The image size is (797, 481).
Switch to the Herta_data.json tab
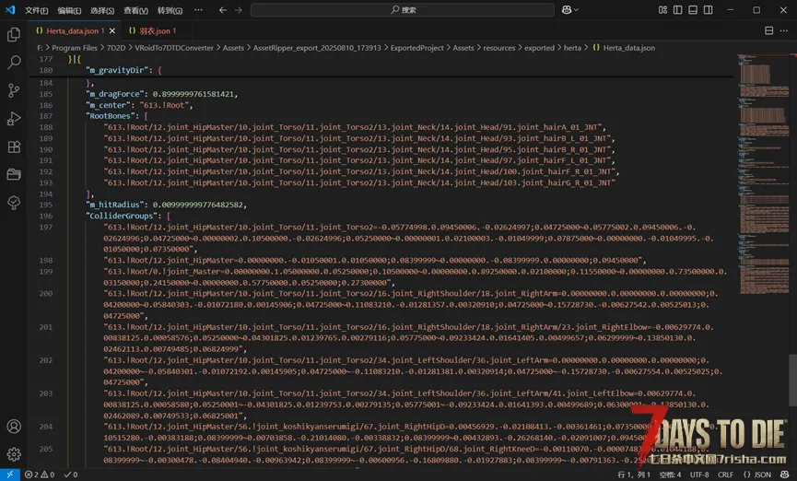76,31
